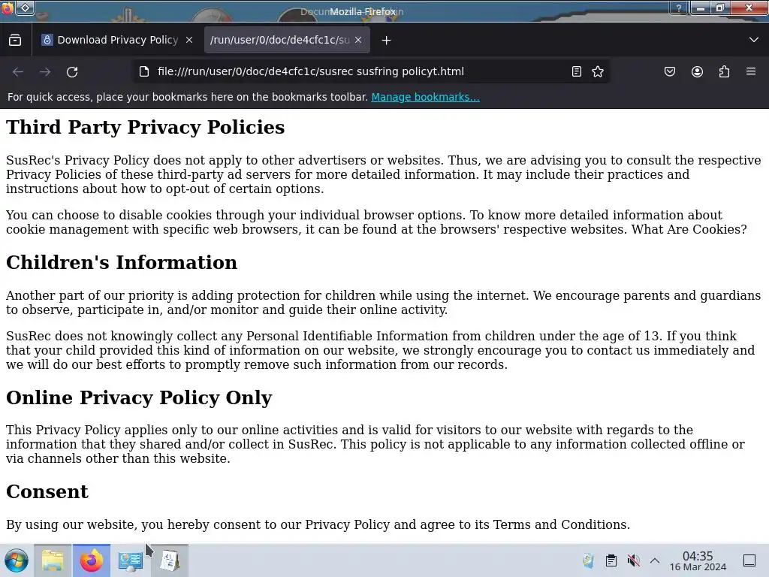
Task: Switch to Download Privacy Policy tab
Action: point(117,41)
